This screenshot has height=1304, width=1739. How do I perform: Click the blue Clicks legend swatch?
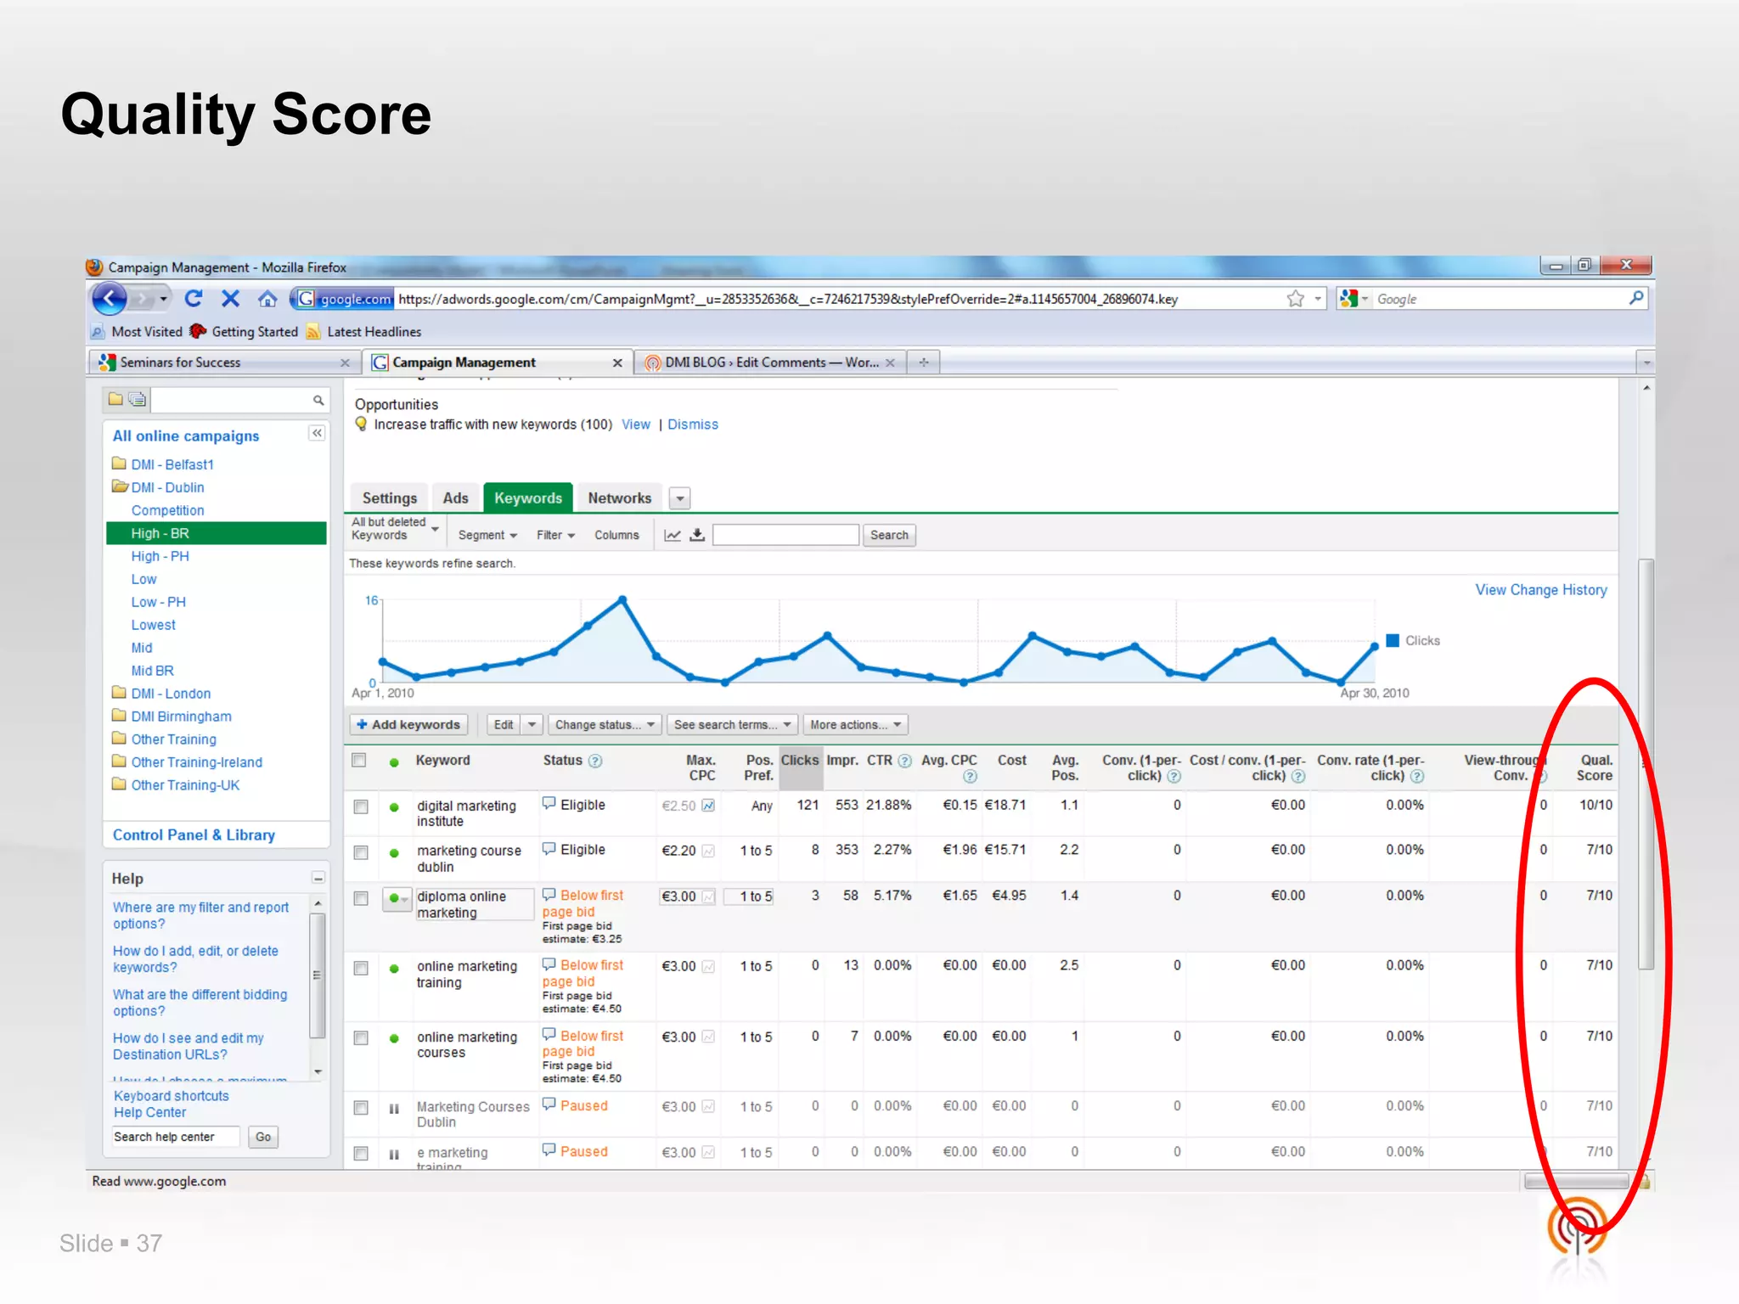pos(1393,641)
